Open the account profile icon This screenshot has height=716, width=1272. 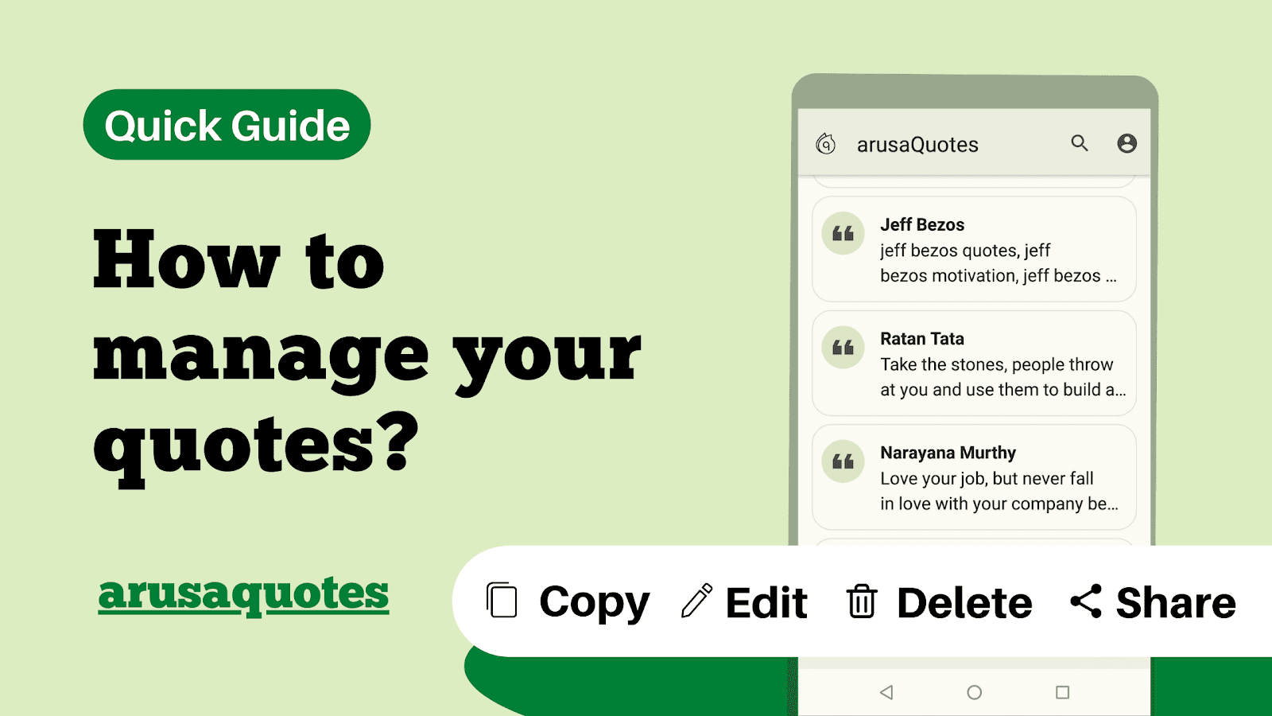tap(1127, 143)
